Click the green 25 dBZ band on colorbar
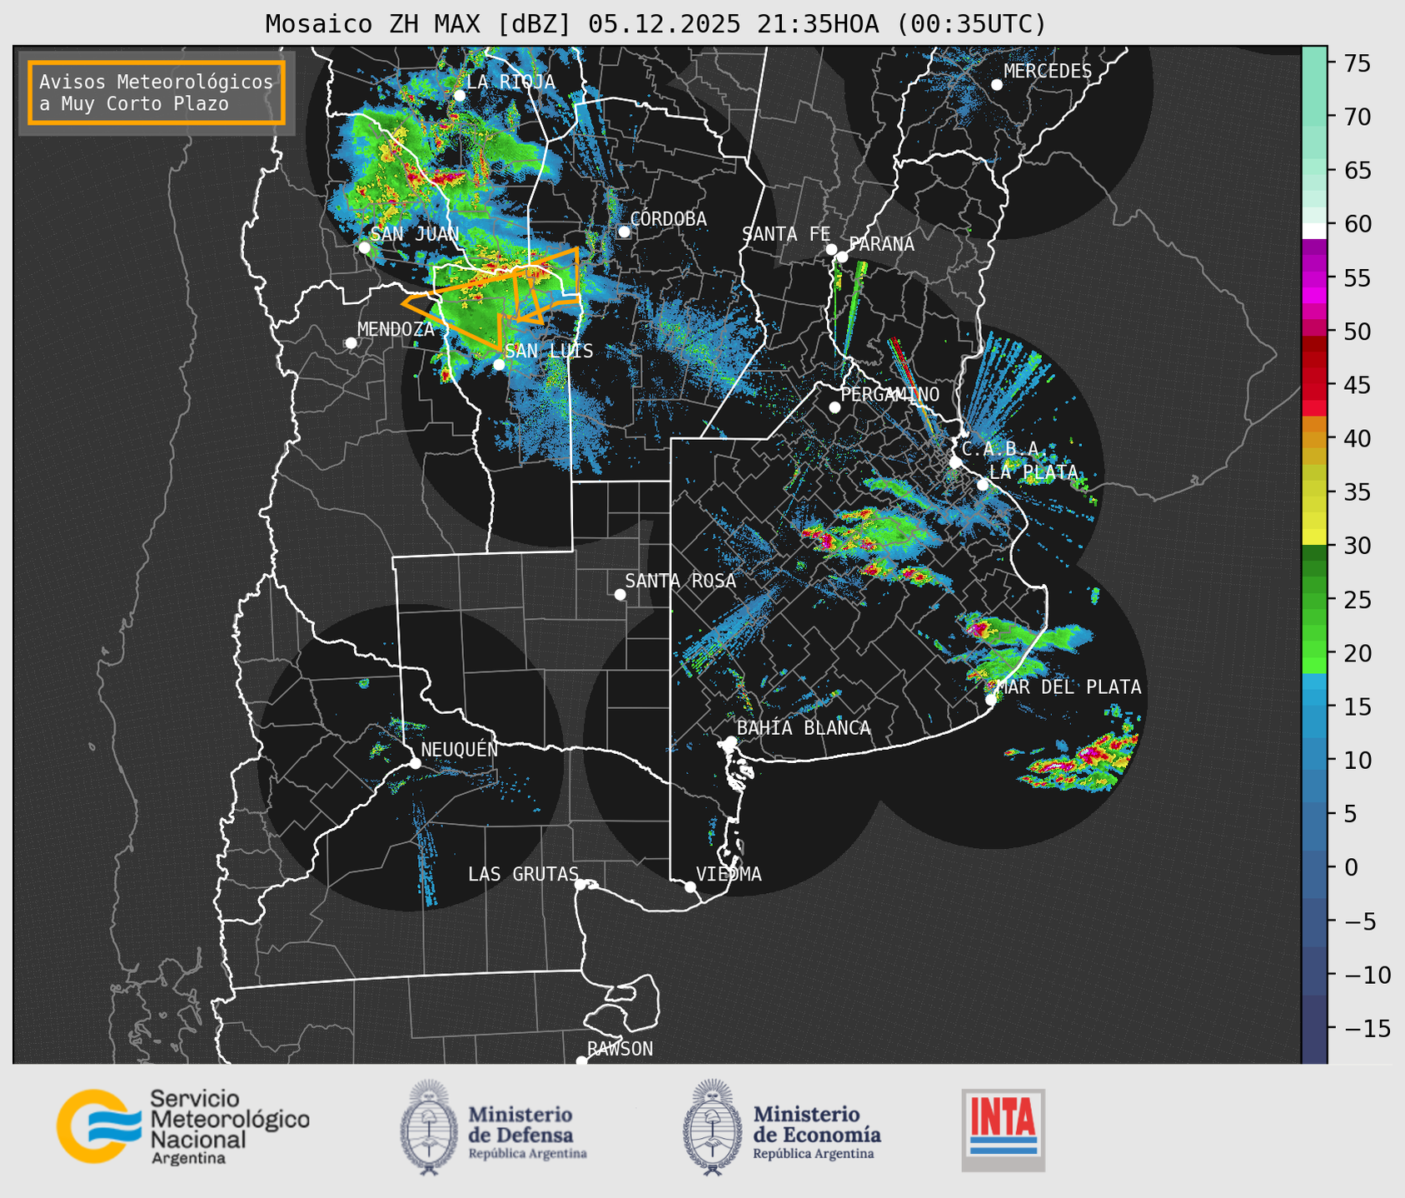Screen dimensions: 1405x1198 (1314, 600)
